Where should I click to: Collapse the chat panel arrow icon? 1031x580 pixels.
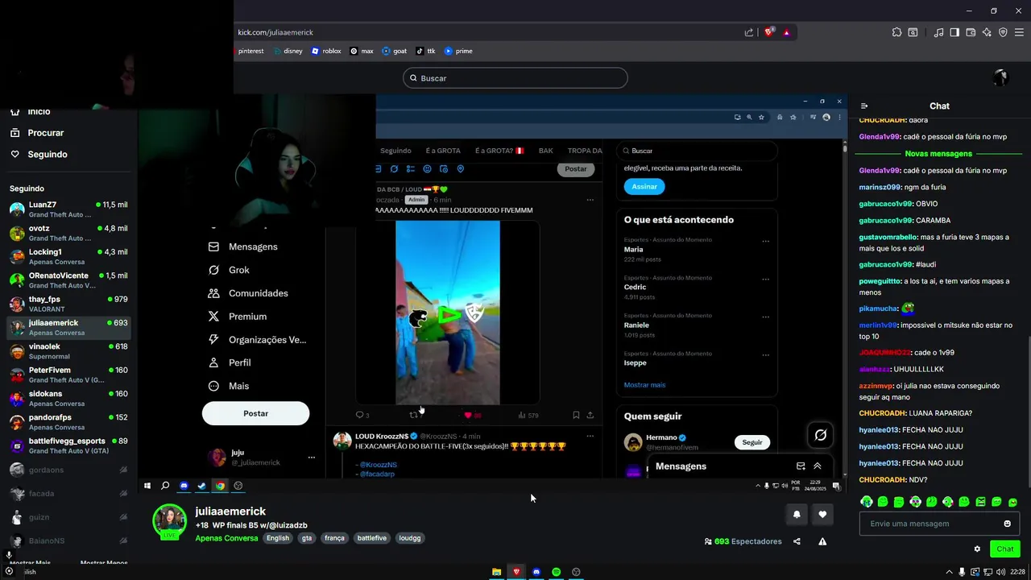tap(864, 106)
